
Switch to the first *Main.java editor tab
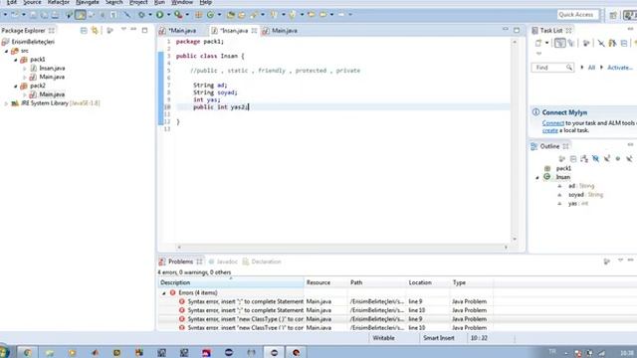click(178, 31)
